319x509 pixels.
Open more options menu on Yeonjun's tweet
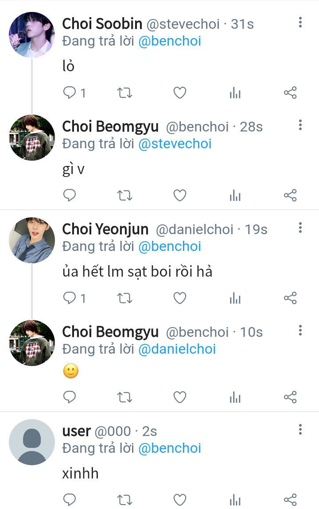[x=300, y=228]
